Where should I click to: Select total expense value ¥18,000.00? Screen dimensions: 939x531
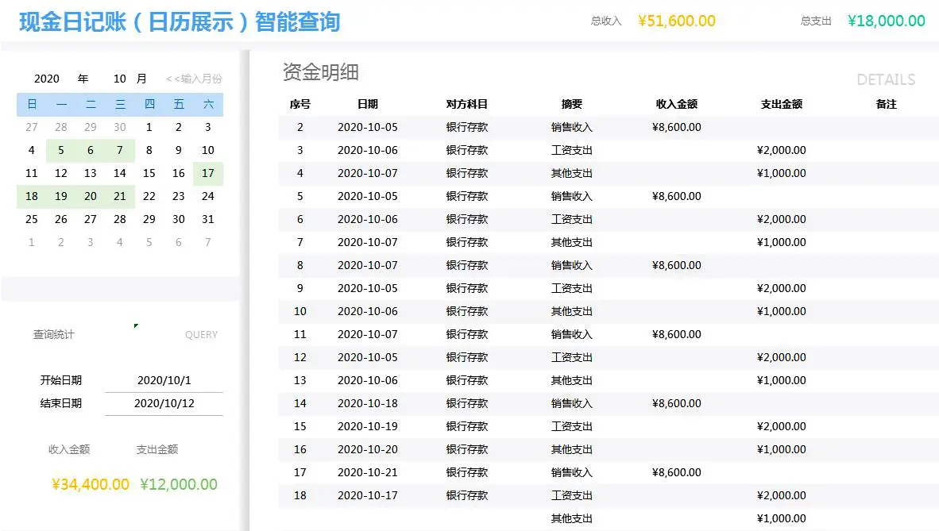pyautogui.click(x=887, y=21)
